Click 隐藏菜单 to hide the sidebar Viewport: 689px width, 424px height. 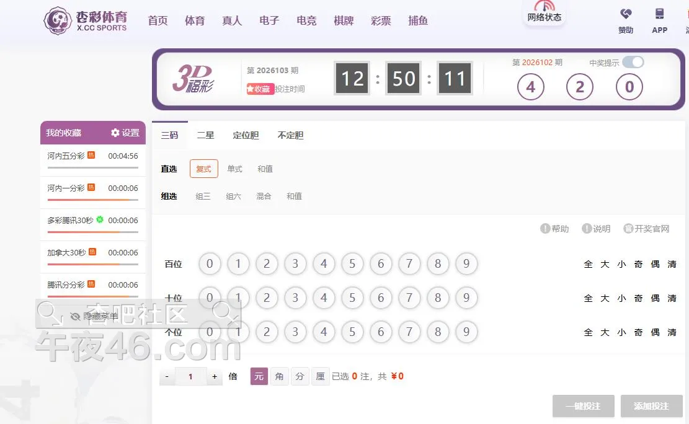coord(94,316)
